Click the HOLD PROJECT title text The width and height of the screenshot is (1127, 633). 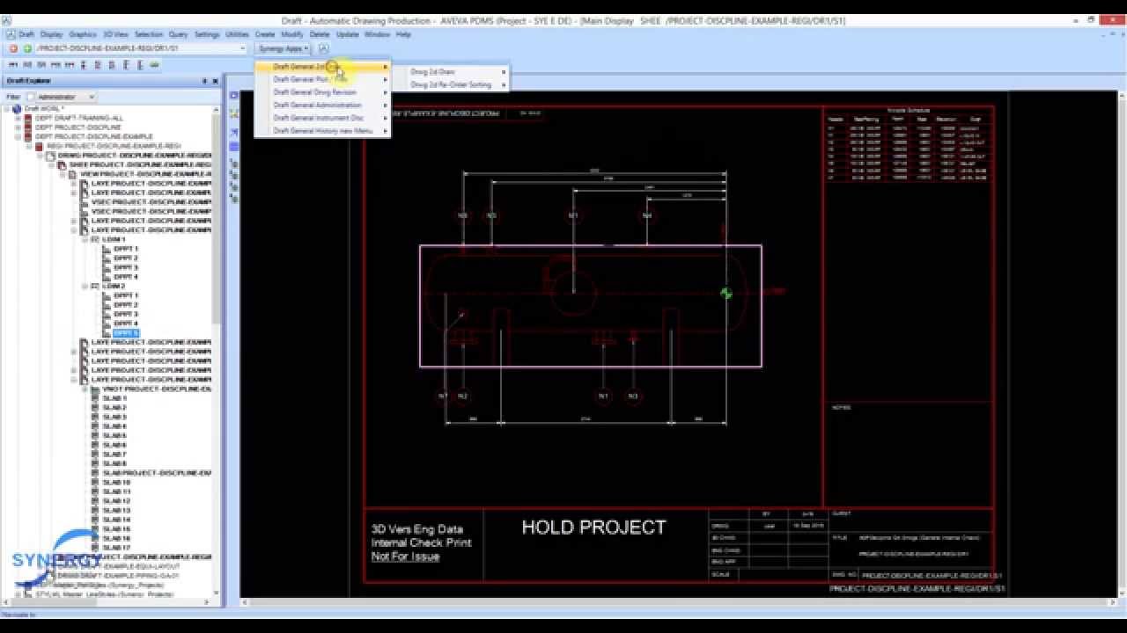click(x=594, y=527)
